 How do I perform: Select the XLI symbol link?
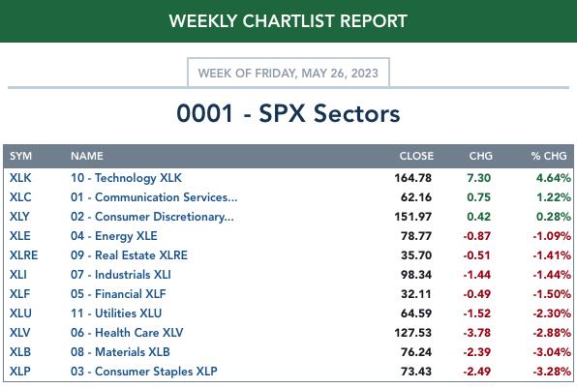[x=18, y=275]
